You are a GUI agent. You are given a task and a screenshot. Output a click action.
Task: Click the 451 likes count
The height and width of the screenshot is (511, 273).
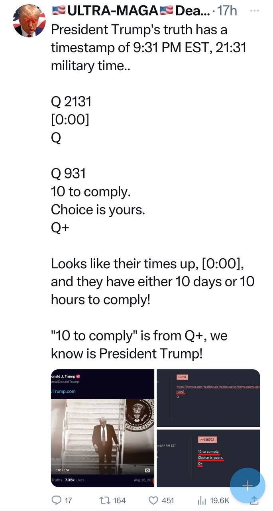coord(167,500)
